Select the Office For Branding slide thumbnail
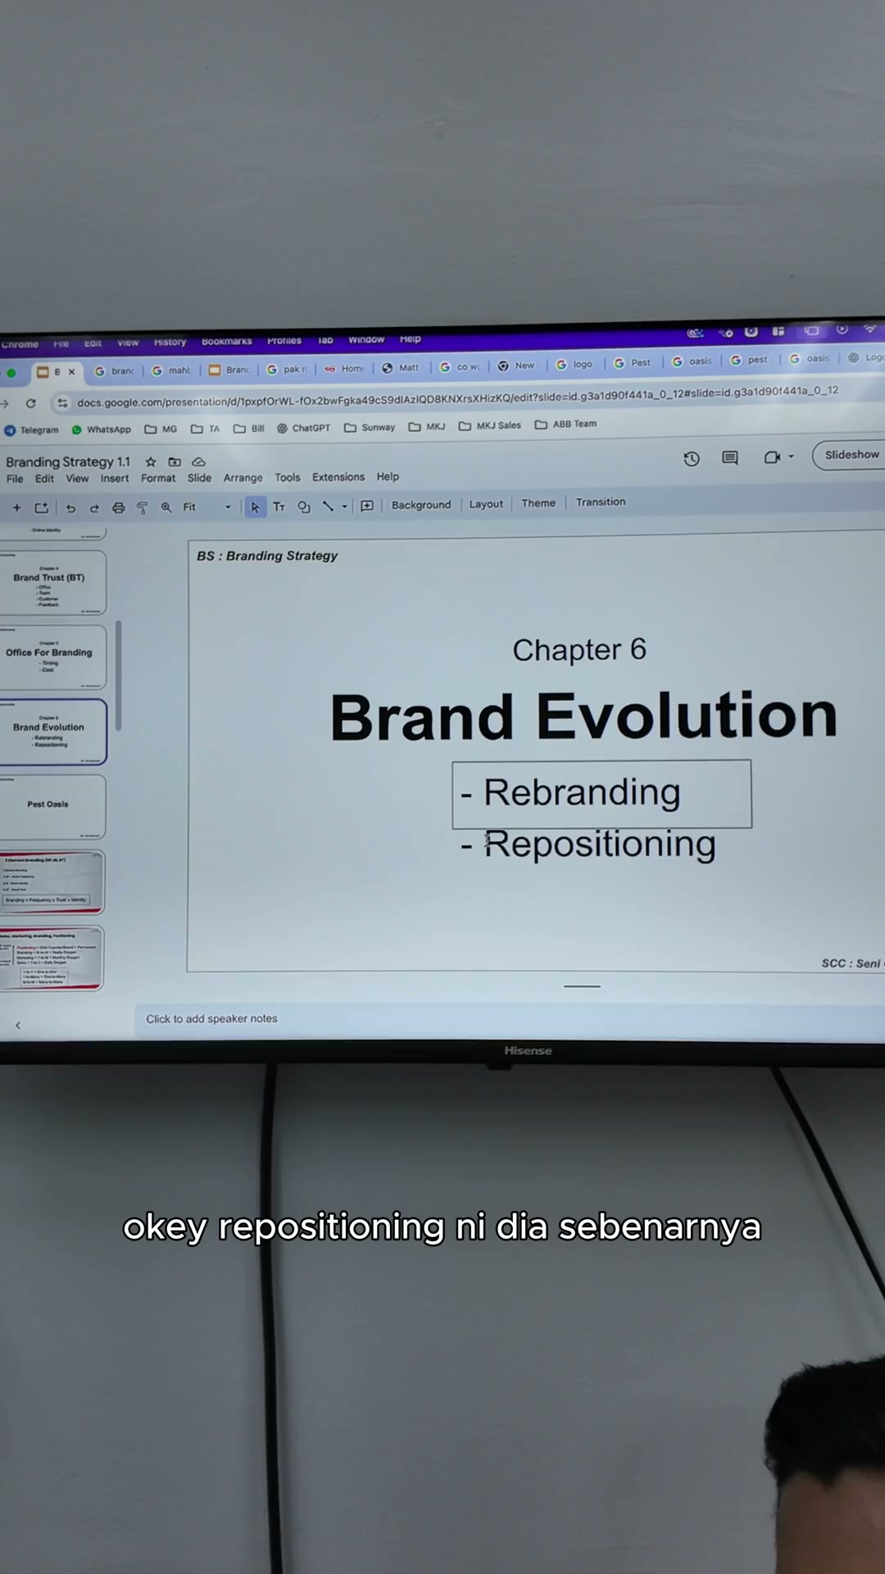The height and width of the screenshot is (1574, 885). 52,657
